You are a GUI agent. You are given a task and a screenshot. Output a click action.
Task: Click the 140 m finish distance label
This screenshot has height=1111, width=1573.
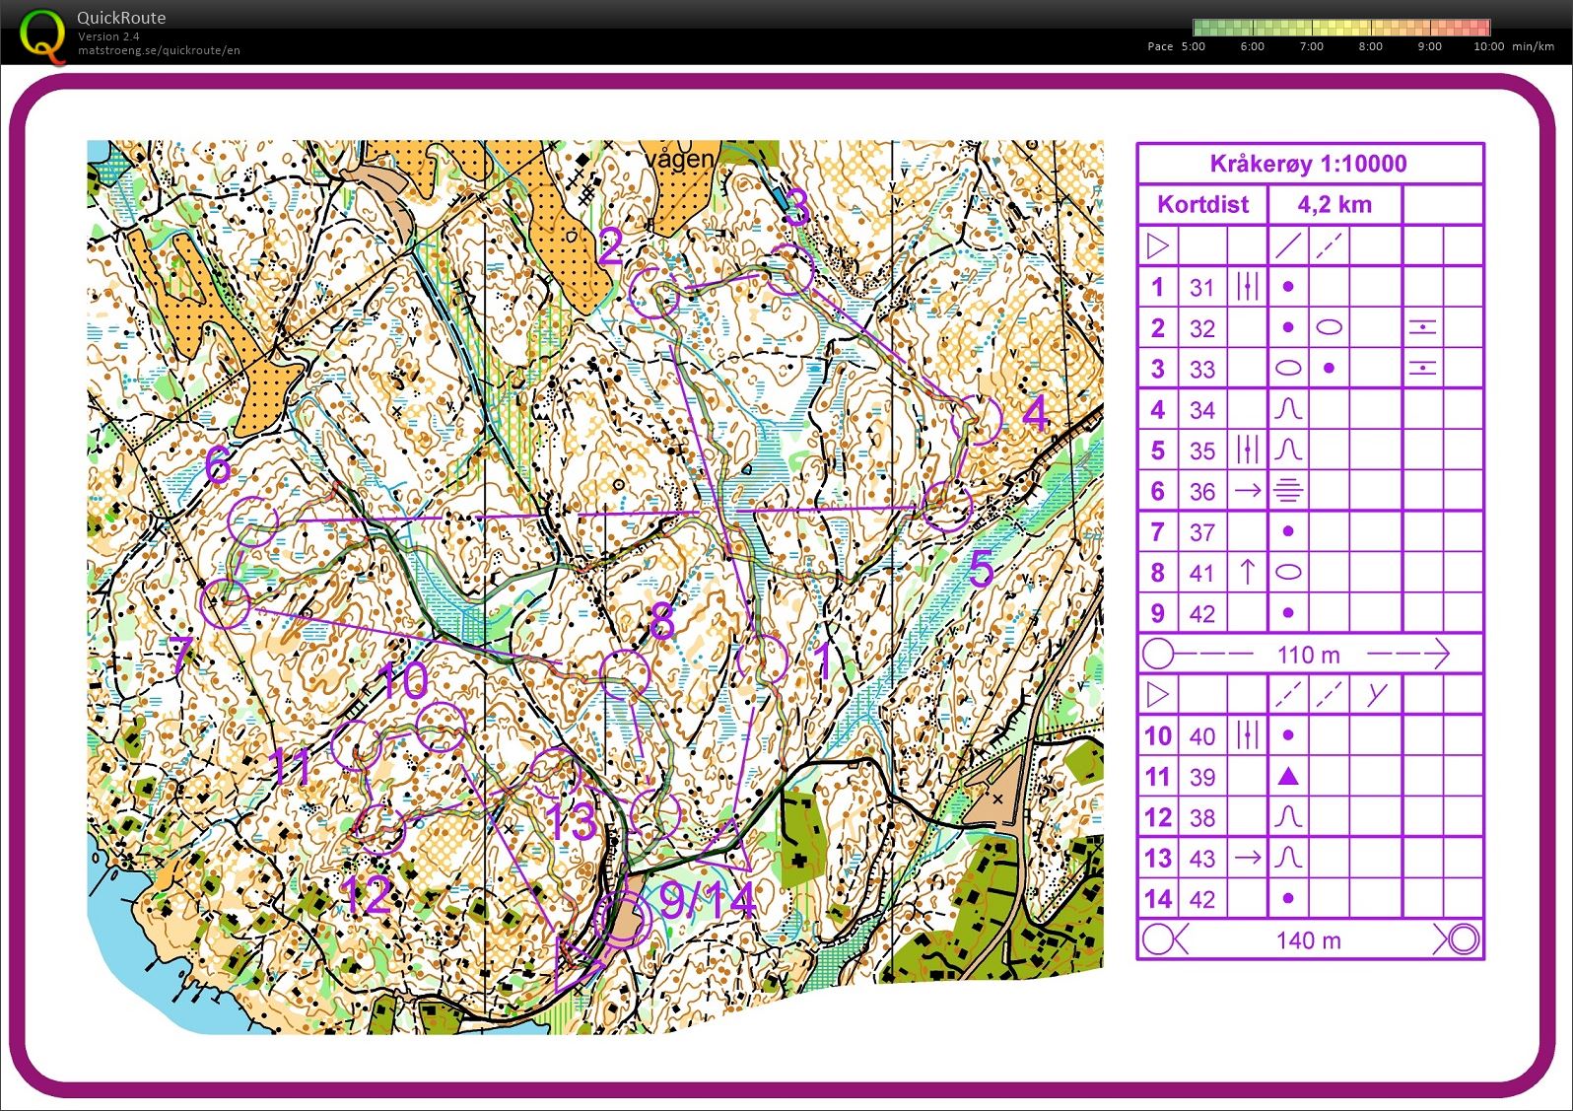(1309, 940)
